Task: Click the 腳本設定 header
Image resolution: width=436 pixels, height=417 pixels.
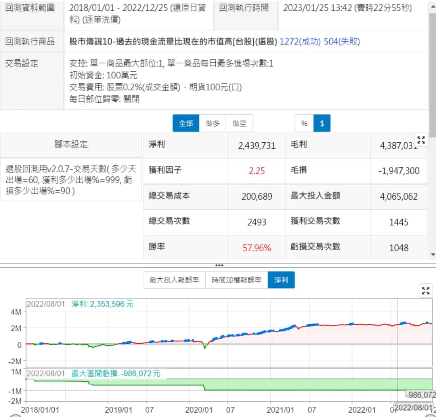Action: point(71,145)
